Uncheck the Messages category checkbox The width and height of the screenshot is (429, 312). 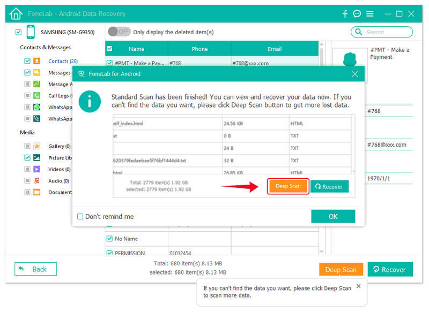[x=27, y=72]
